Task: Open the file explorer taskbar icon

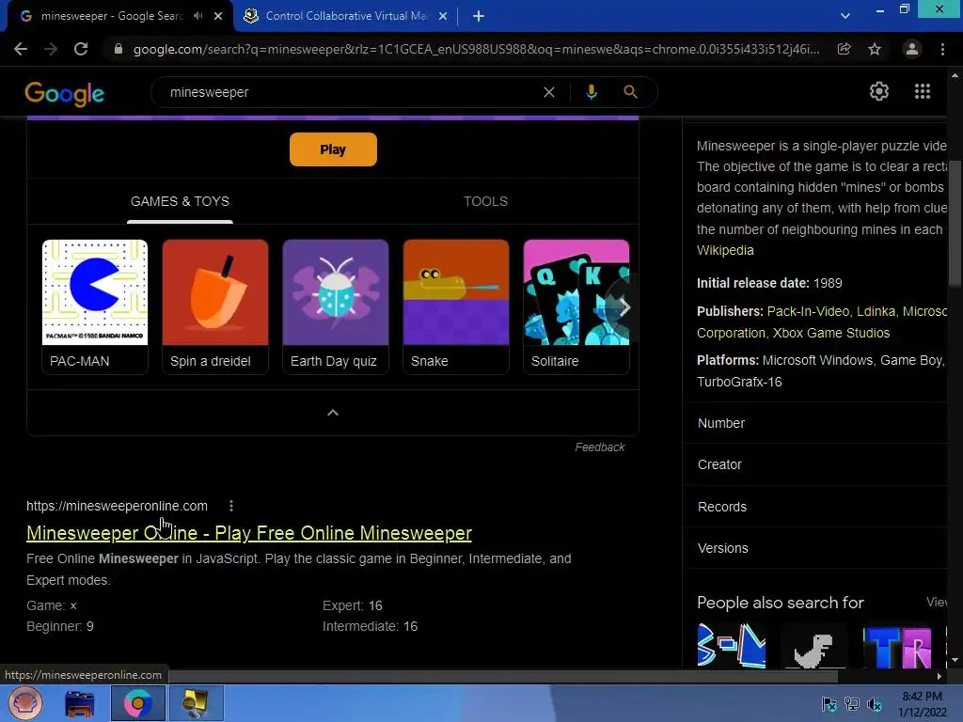Action: (80, 703)
